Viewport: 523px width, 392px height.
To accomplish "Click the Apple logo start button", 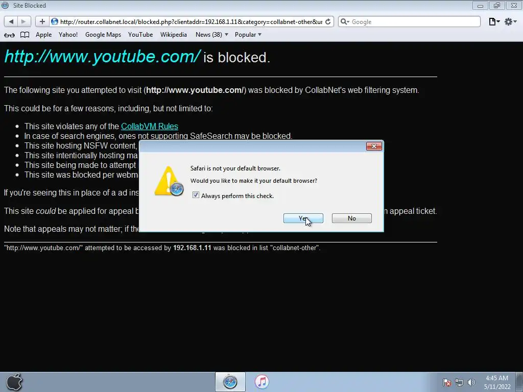I will (14, 382).
